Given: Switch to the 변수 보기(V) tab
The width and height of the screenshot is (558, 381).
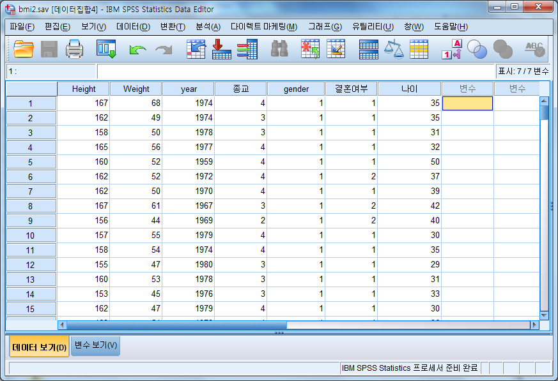Looking at the screenshot, I should 95,346.
